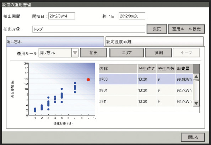Switch to the 消し忘れ tab
Viewport: 211px width, 145px height.
click(x=55, y=41)
